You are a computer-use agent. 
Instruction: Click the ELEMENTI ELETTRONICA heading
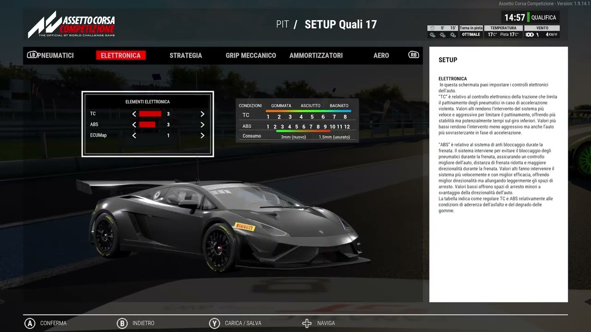coord(147,101)
